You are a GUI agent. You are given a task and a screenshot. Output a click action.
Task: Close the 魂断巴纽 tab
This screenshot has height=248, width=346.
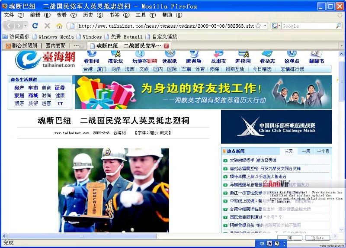(166, 46)
